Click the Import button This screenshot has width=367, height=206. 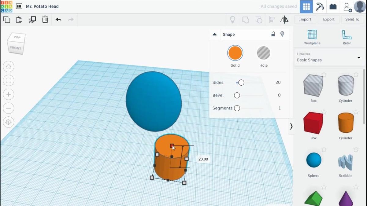click(x=305, y=20)
